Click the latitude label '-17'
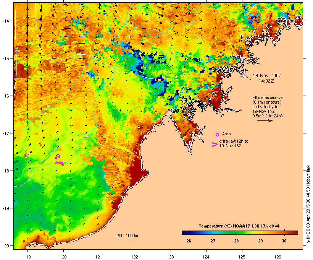This screenshot has height=260, width=313. pos(5,133)
